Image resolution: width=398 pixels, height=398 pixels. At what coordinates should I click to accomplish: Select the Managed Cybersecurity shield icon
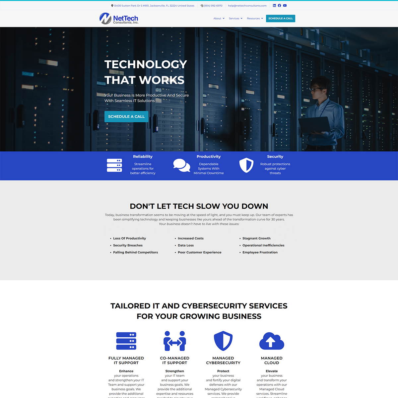[223, 341]
